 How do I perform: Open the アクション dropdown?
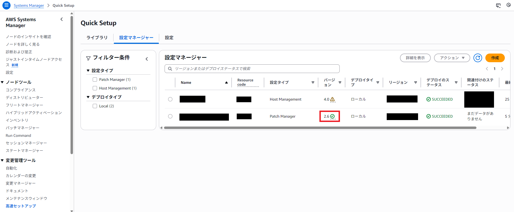pyautogui.click(x=452, y=58)
